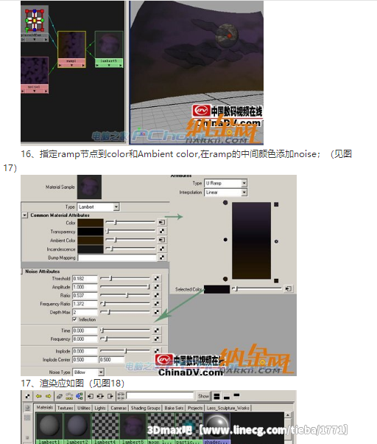Click the graph materials on selected objects icon
Screen dimensions: 377x444
80,396
